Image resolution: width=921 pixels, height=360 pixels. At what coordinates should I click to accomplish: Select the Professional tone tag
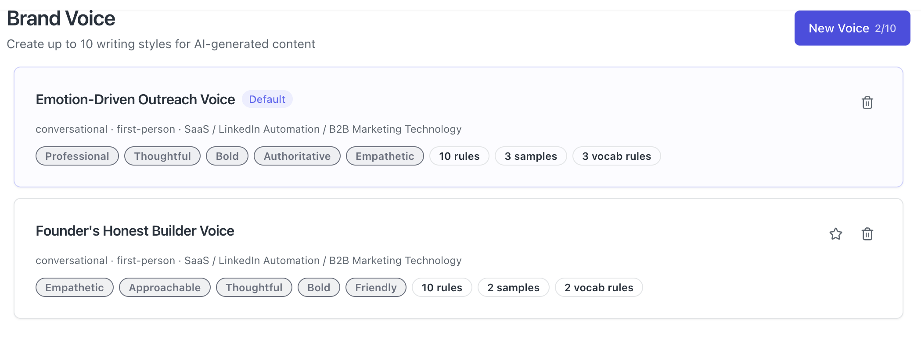[77, 156]
